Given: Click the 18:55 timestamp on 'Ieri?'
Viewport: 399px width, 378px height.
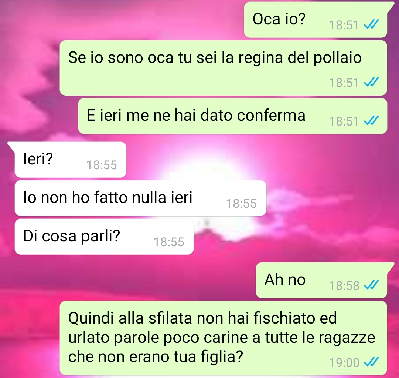Looking at the screenshot, I should point(102,165).
